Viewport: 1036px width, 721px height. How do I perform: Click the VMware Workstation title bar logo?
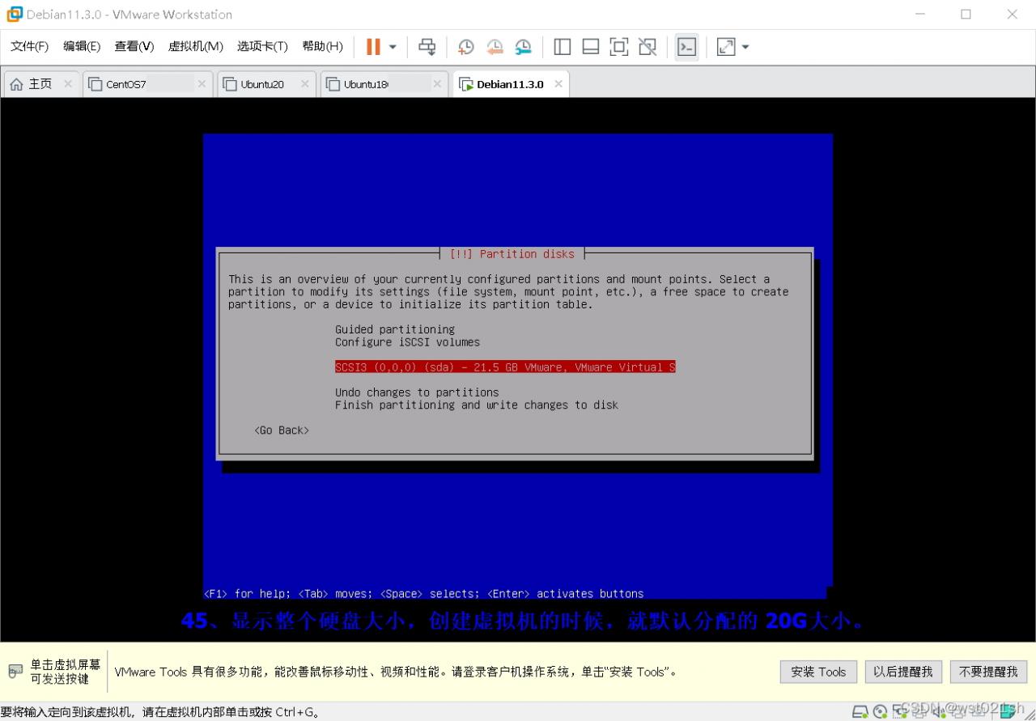pyautogui.click(x=15, y=14)
